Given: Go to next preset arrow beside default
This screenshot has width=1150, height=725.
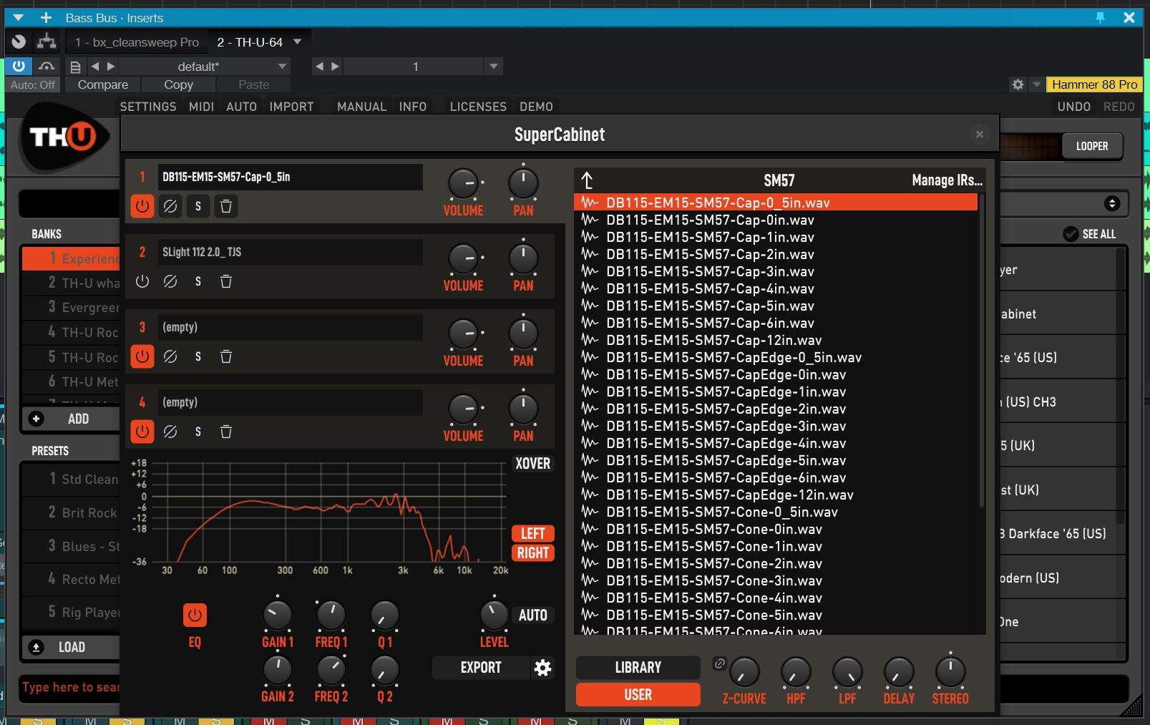Looking at the screenshot, I should 111,67.
